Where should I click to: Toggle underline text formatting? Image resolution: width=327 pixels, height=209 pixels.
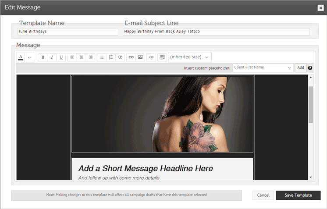tap(61, 57)
